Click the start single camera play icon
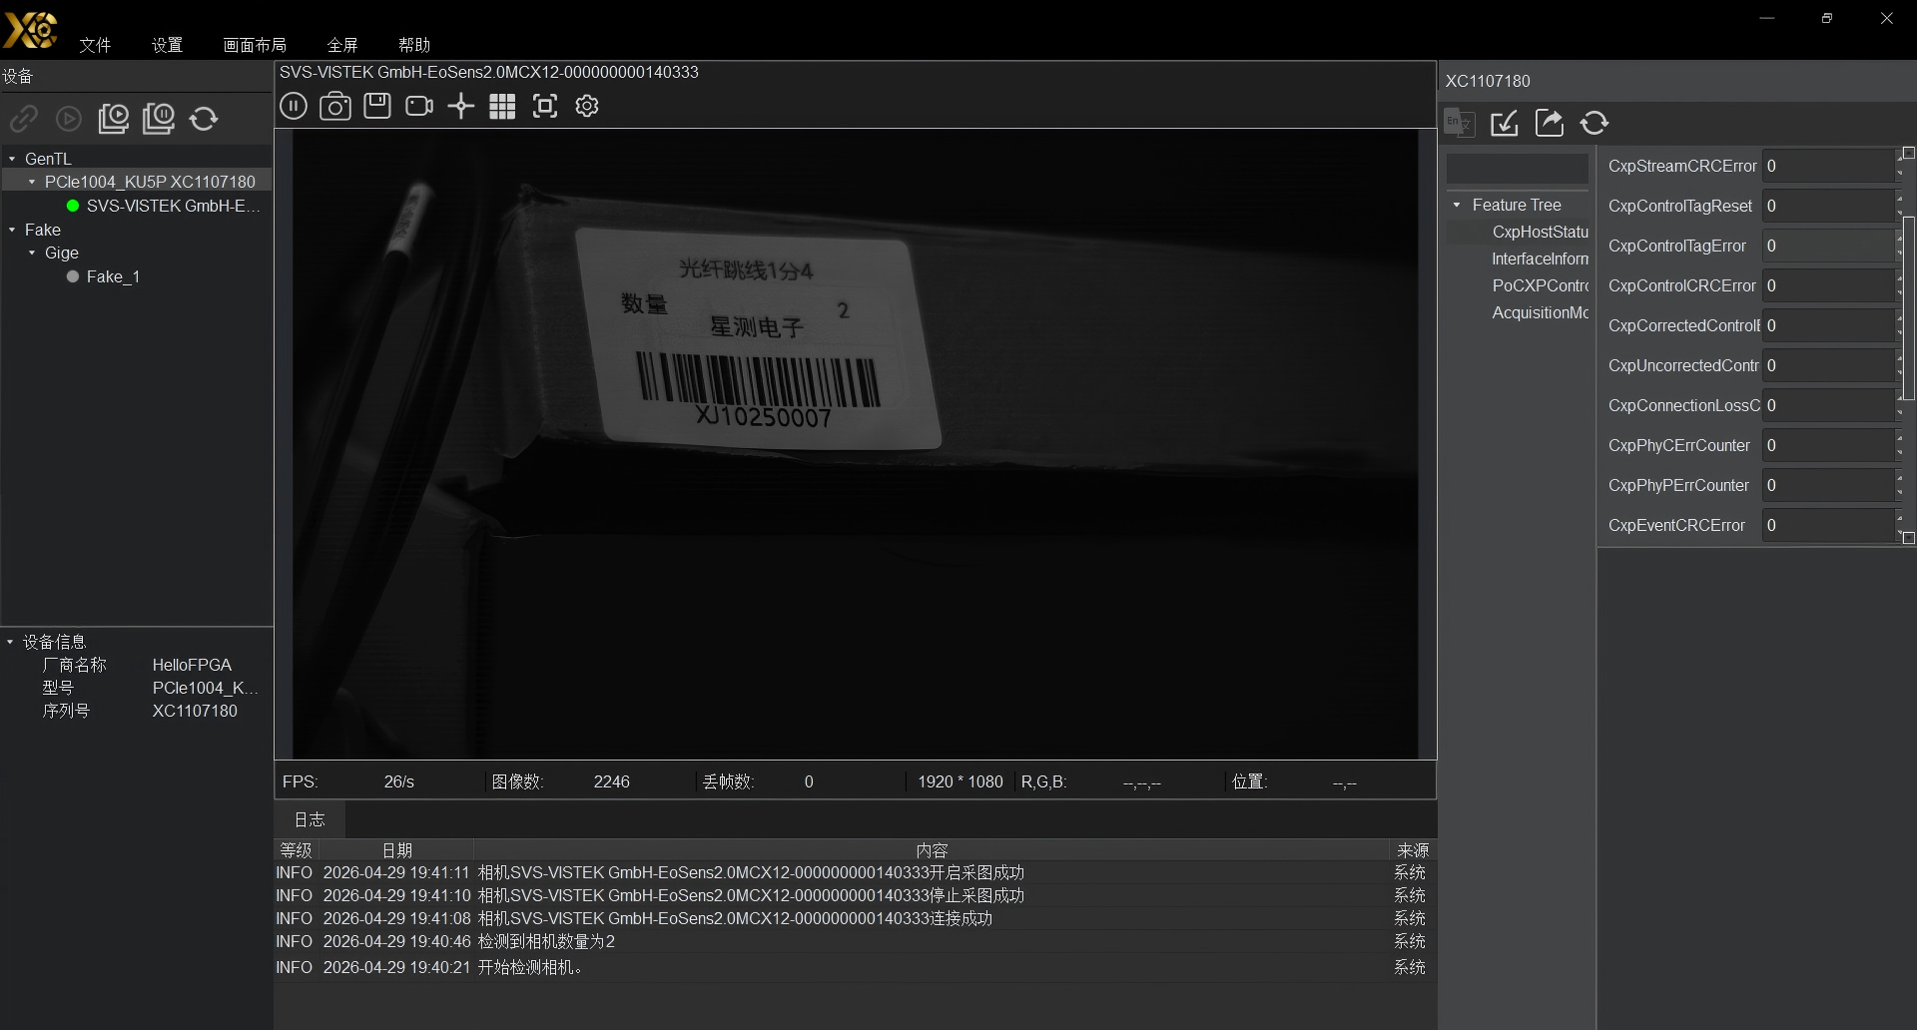Viewport: 1917px width, 1030px height. [69, 119]
